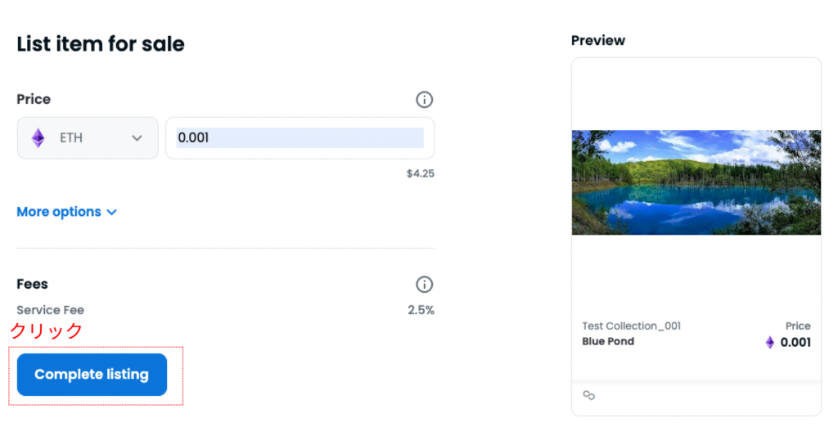Open the Test Collection_001 collection name

(x=631, y=326)
